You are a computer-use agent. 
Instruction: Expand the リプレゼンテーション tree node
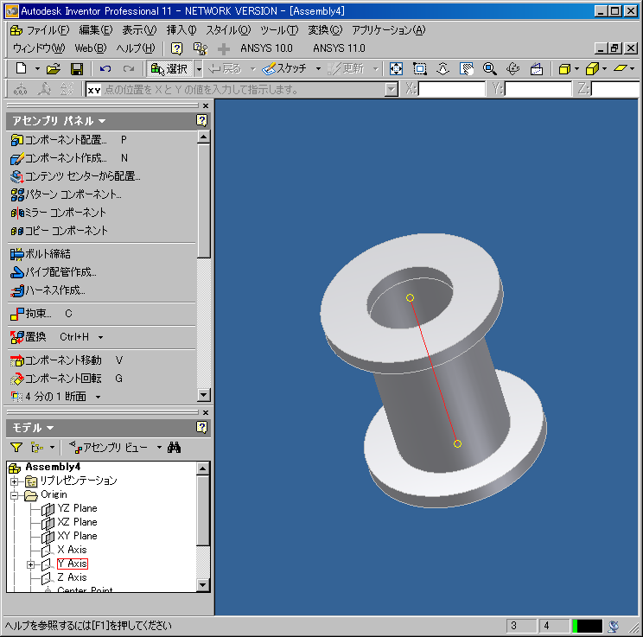point(15,481)
